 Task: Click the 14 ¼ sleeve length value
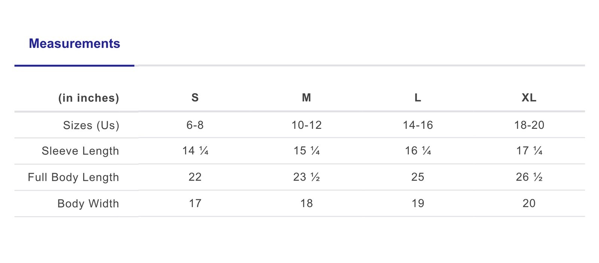195,151
